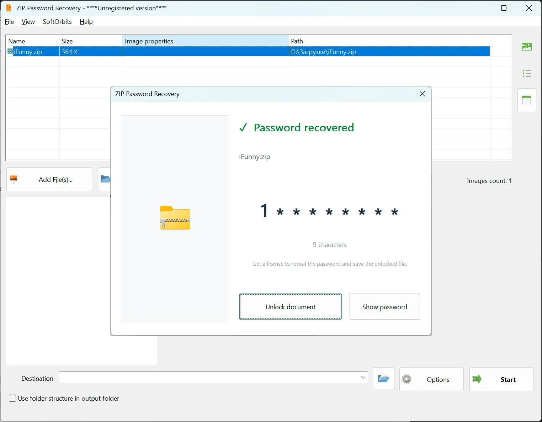Select the table details view icon

coord(526,100)
